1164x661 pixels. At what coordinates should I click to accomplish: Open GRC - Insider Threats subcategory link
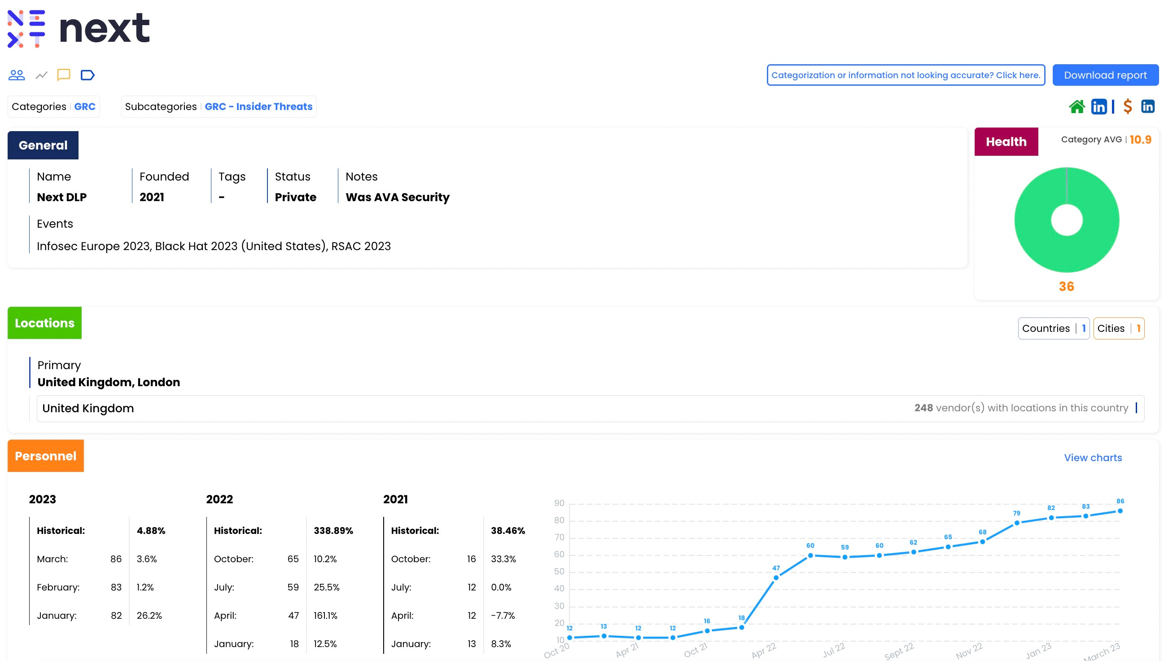[x=258, y=107]
